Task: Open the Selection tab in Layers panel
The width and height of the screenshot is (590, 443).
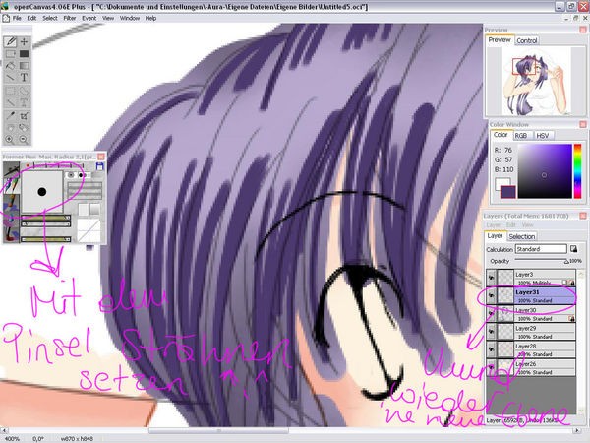Action: [521, 236]
